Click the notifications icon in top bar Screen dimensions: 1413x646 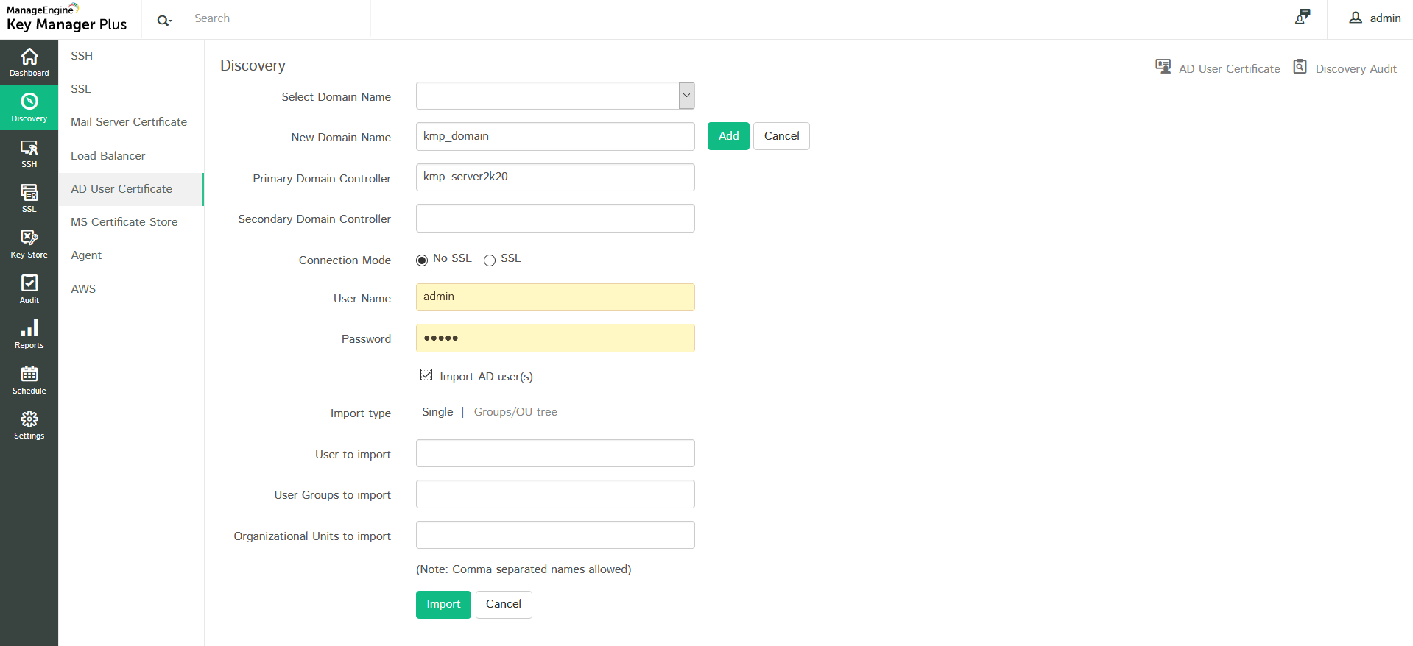[x=1303, y=17]
